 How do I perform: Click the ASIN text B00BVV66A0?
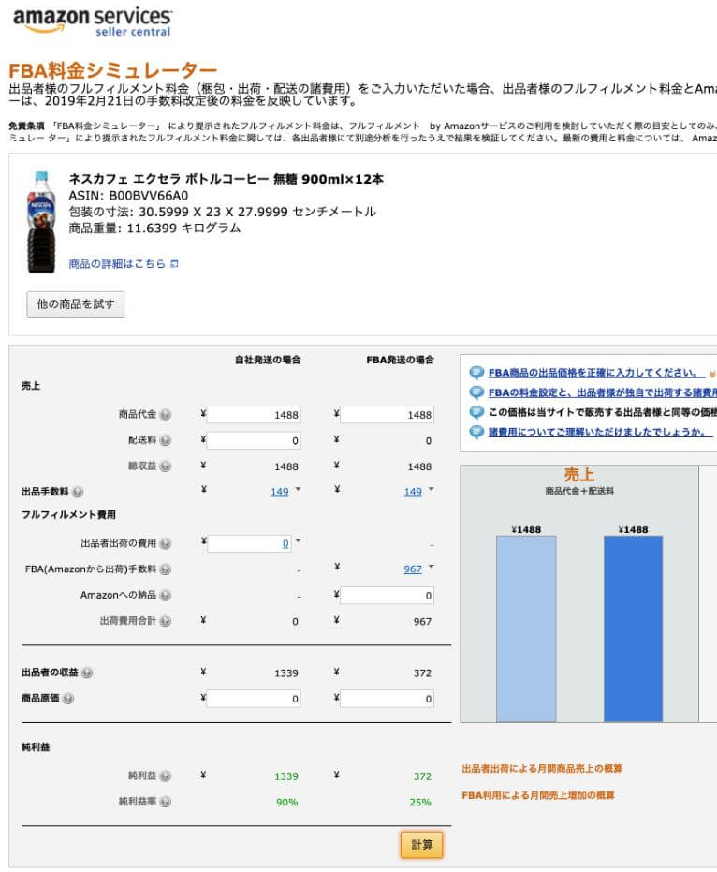[x=149, y=196]
